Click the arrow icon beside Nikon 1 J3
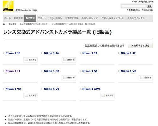The image size is (158, 126). coord(80,53)
